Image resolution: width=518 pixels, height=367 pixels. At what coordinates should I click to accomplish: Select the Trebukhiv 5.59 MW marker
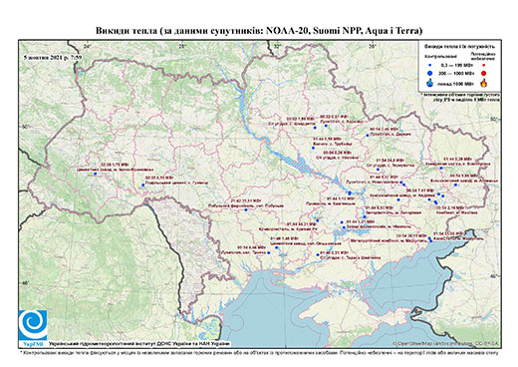coord(313,148)
